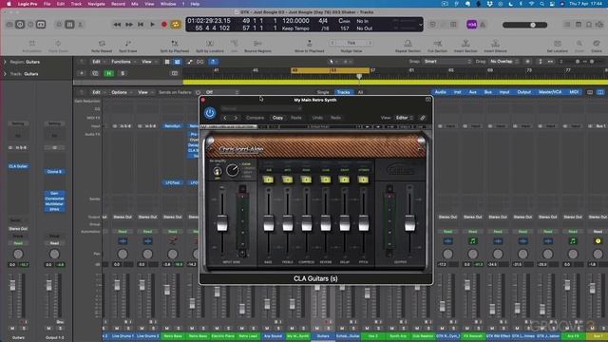
Task: Click Repeat Section toolbar icon
Action: coord(408,46)
